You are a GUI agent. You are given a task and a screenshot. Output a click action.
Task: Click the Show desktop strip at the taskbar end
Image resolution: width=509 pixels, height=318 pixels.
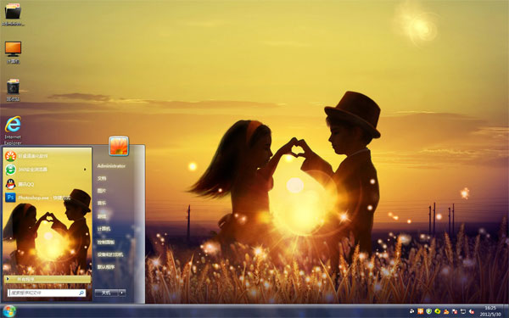(x=506, y=311)
